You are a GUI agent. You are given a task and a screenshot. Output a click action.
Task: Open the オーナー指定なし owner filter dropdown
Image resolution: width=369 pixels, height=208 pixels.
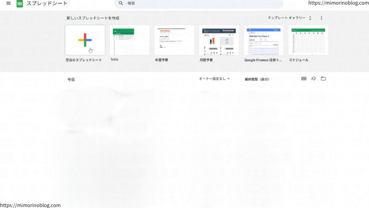214,79
